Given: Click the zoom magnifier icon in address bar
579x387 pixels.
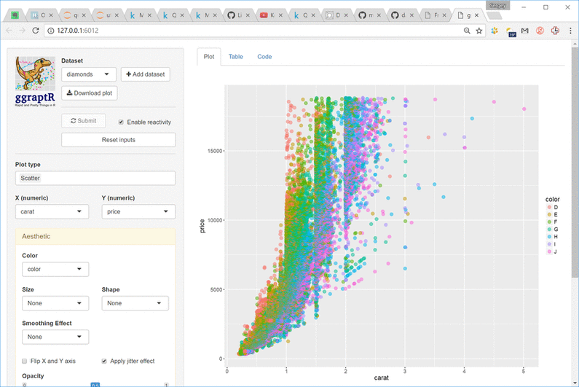Looking at the screenshot, I should [466, 31].
